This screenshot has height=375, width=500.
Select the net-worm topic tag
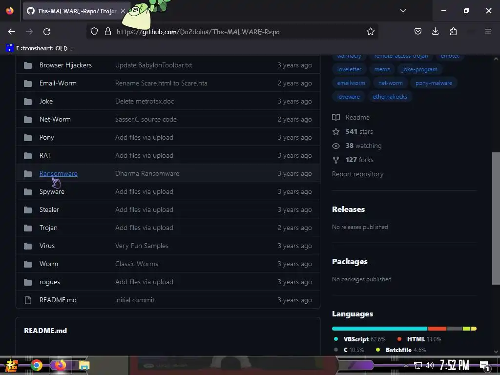(x=390, y=83)
